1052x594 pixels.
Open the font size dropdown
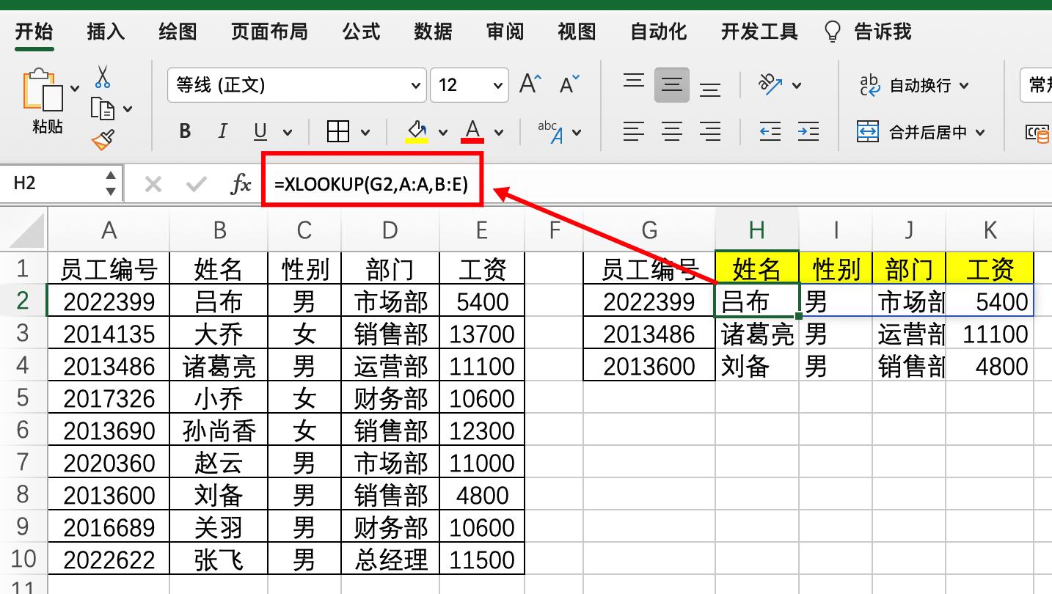pyautogui.click(x=497, y=84)
